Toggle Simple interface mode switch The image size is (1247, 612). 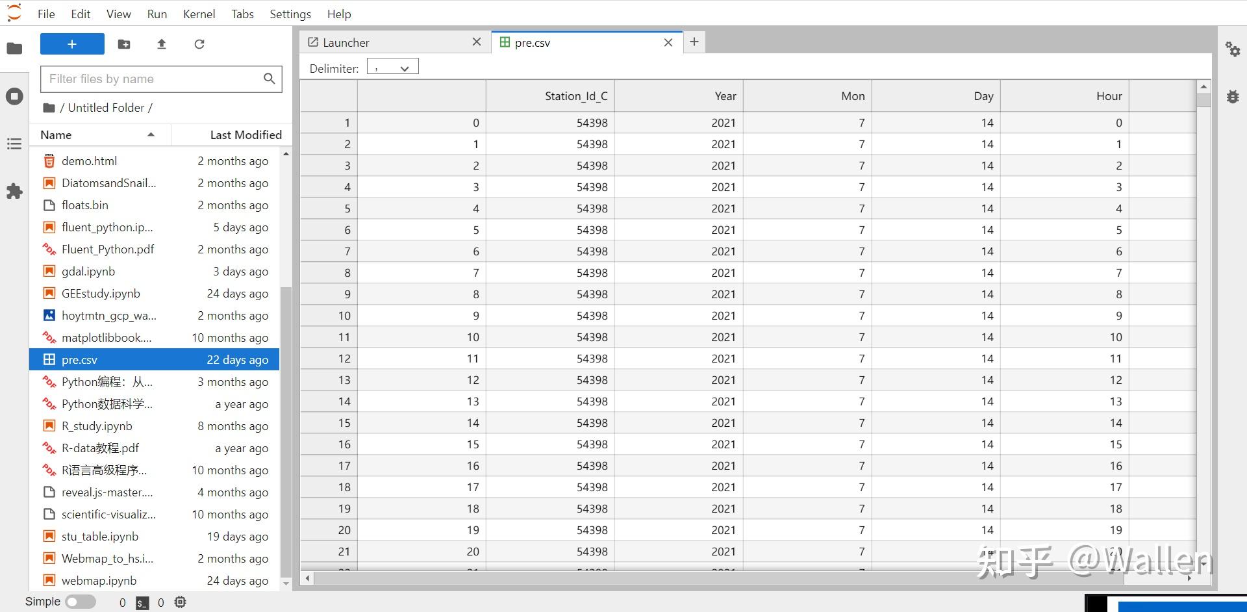coord(81,602)
